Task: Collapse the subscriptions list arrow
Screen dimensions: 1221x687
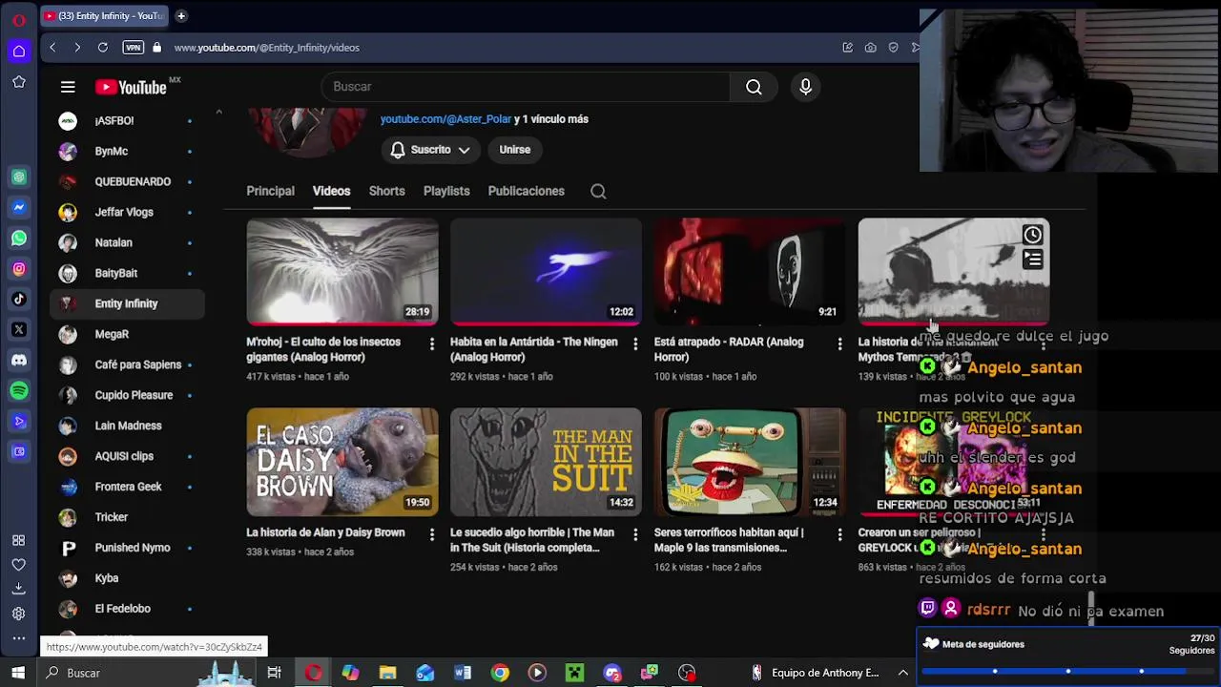Action: pos(218,113)
